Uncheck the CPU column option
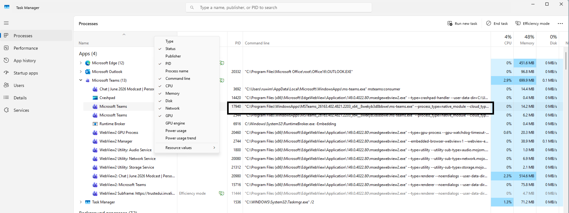Screen dimensions: 569x213 click(187, 86)
